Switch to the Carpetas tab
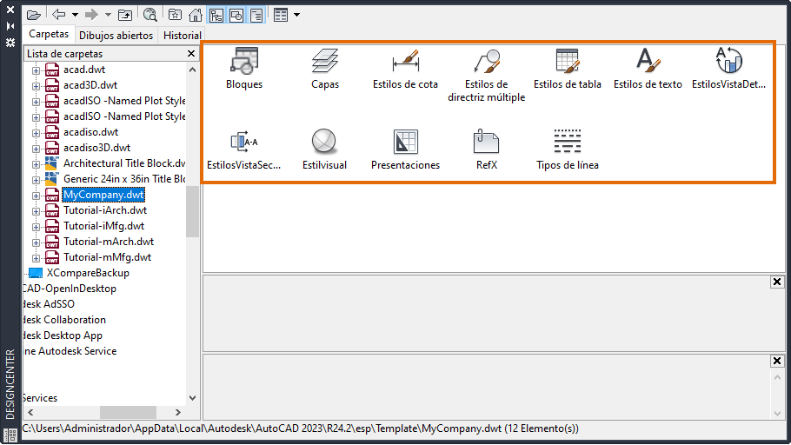The image size is (791, 445). (x=49, y=34)
